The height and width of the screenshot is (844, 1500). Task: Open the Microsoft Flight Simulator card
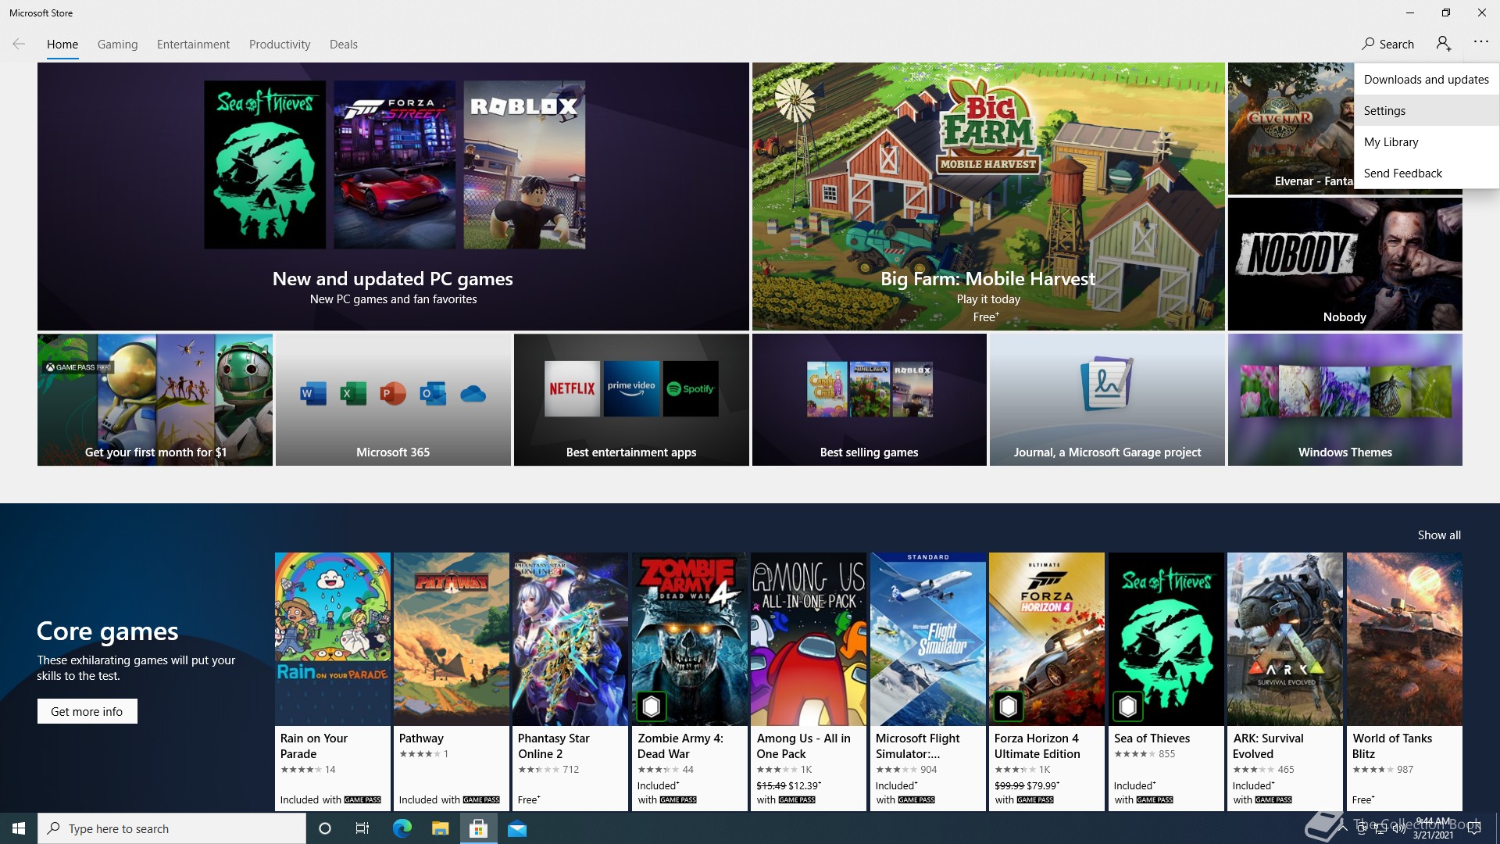pyautogui.click(x=927, y=681)
